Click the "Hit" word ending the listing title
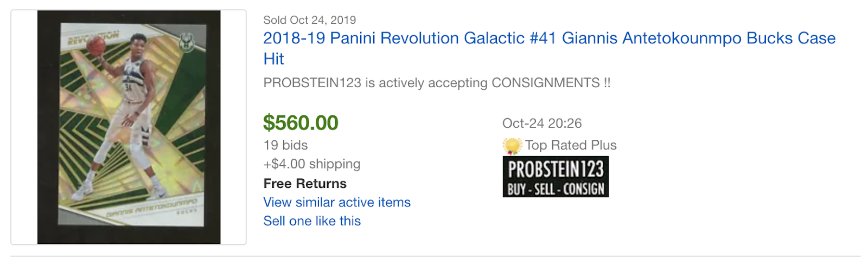Screen dimensions: 868x266 coord(273,59)
